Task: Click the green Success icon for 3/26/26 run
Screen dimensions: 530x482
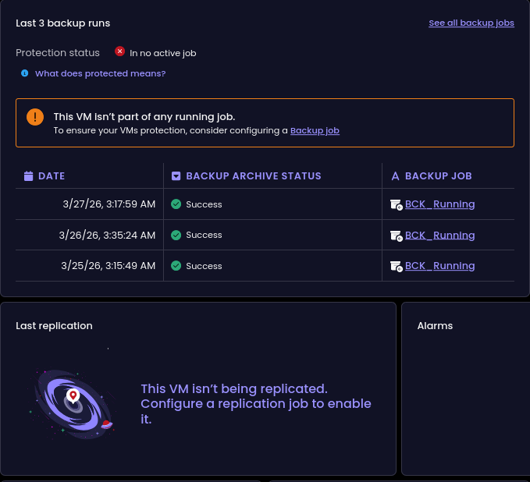Action: (x=176, y=235)
